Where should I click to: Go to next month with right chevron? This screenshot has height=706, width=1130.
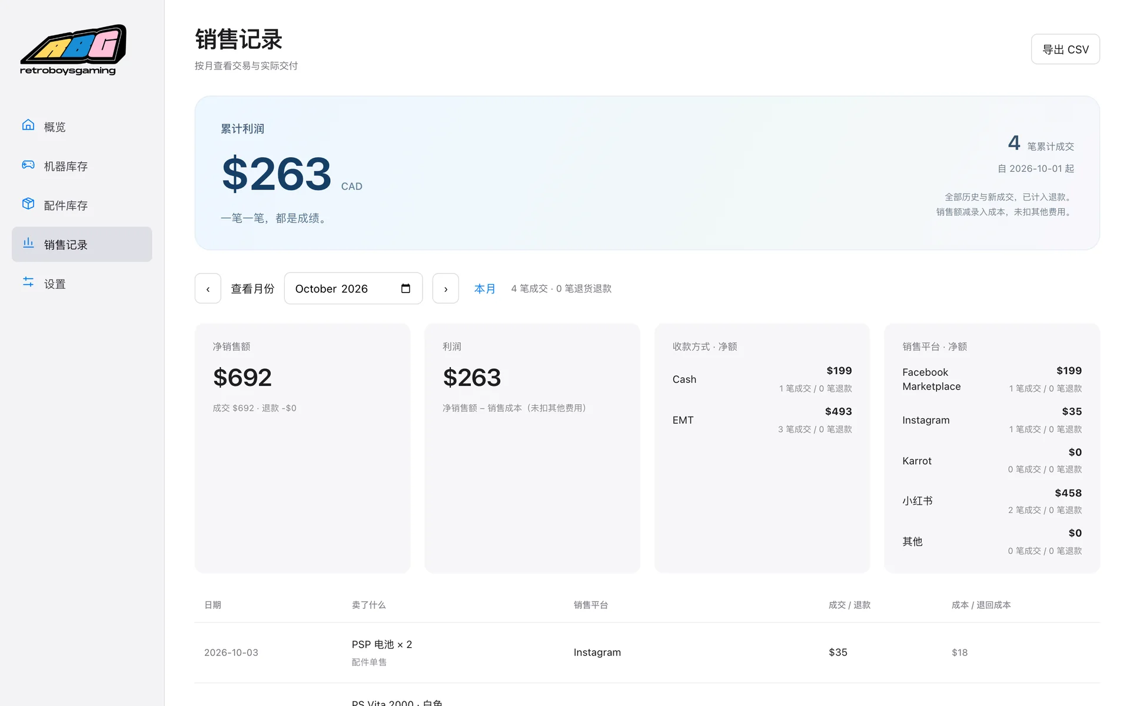click(446, 288)
